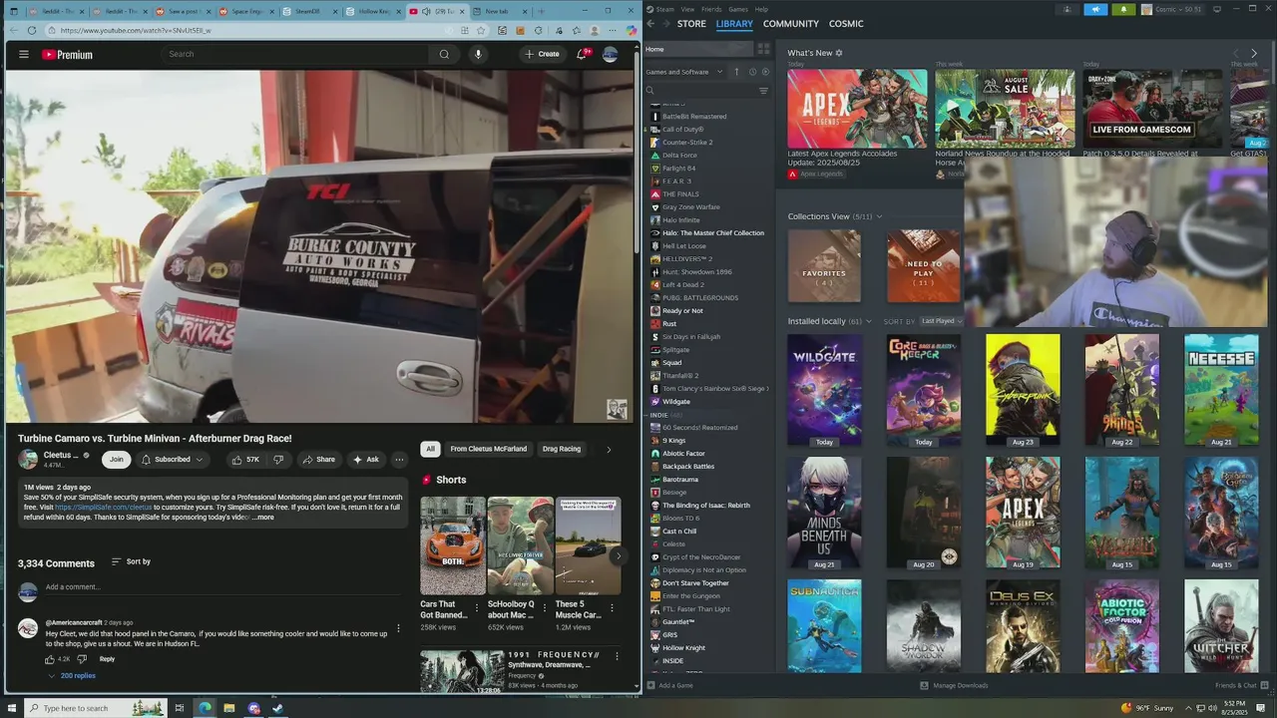Open the Steam Help menu

(761, 9)
